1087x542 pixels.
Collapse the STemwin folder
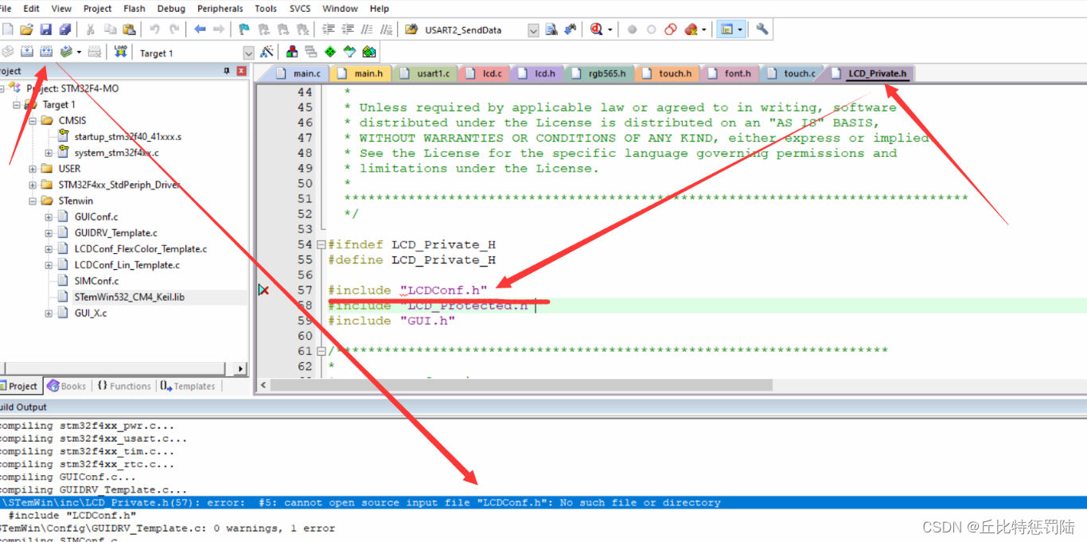33,201
